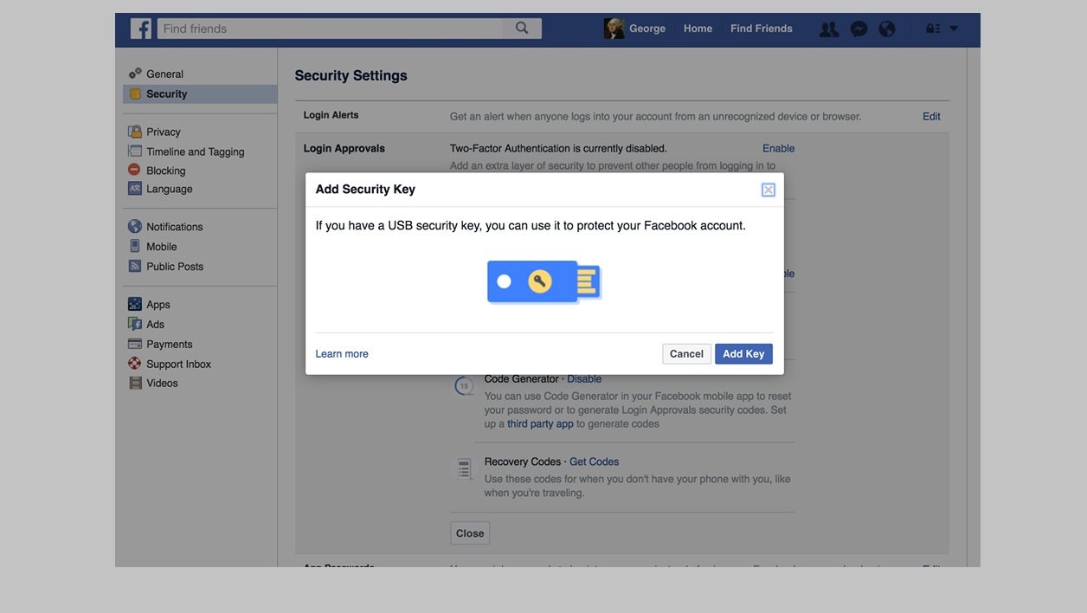The height and width of the screenshot is (613, 1087).
Task: Go to George's profile name link
Action: (647, 29)
